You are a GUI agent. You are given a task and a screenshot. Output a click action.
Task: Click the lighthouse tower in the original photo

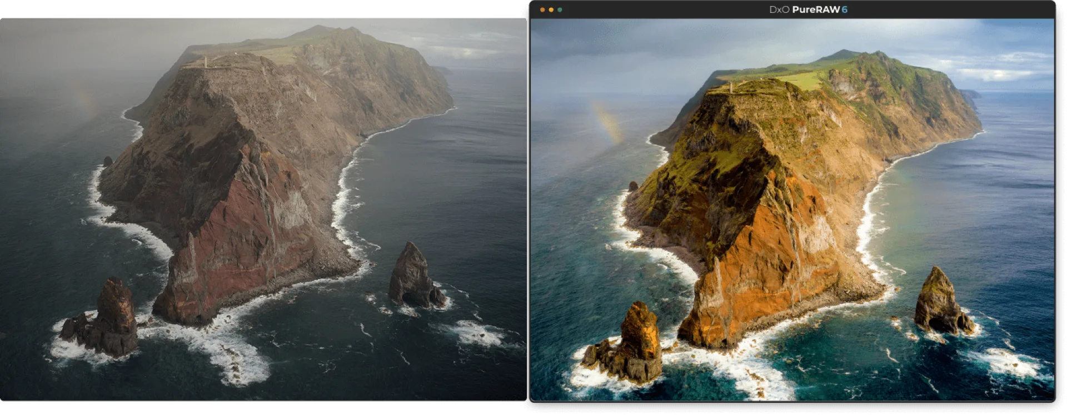click(205, 62)
